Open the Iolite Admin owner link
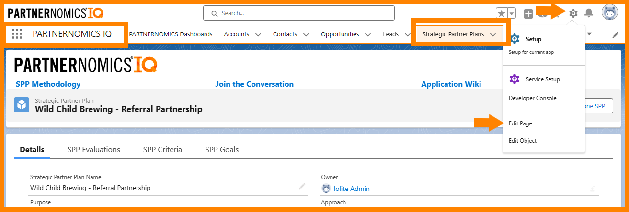 (x=352, y=189)
